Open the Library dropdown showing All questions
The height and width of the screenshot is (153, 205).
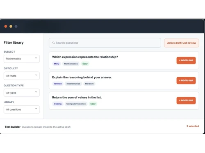click(x=22, y=109)
